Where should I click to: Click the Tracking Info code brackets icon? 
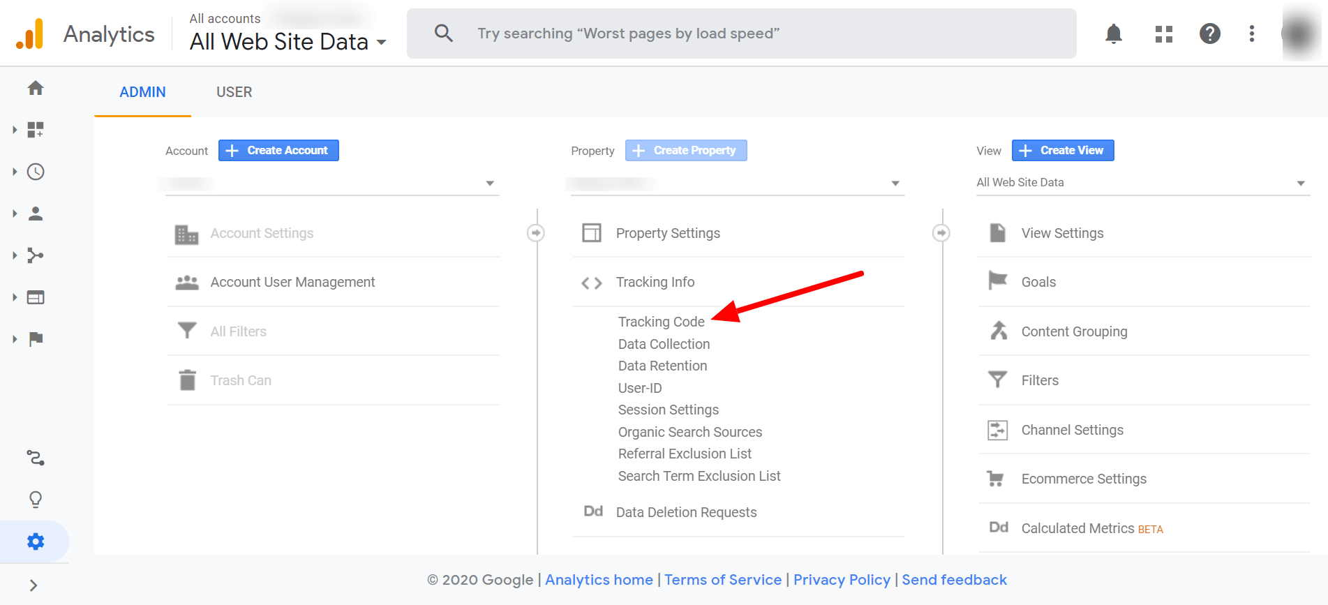point(592,283)
